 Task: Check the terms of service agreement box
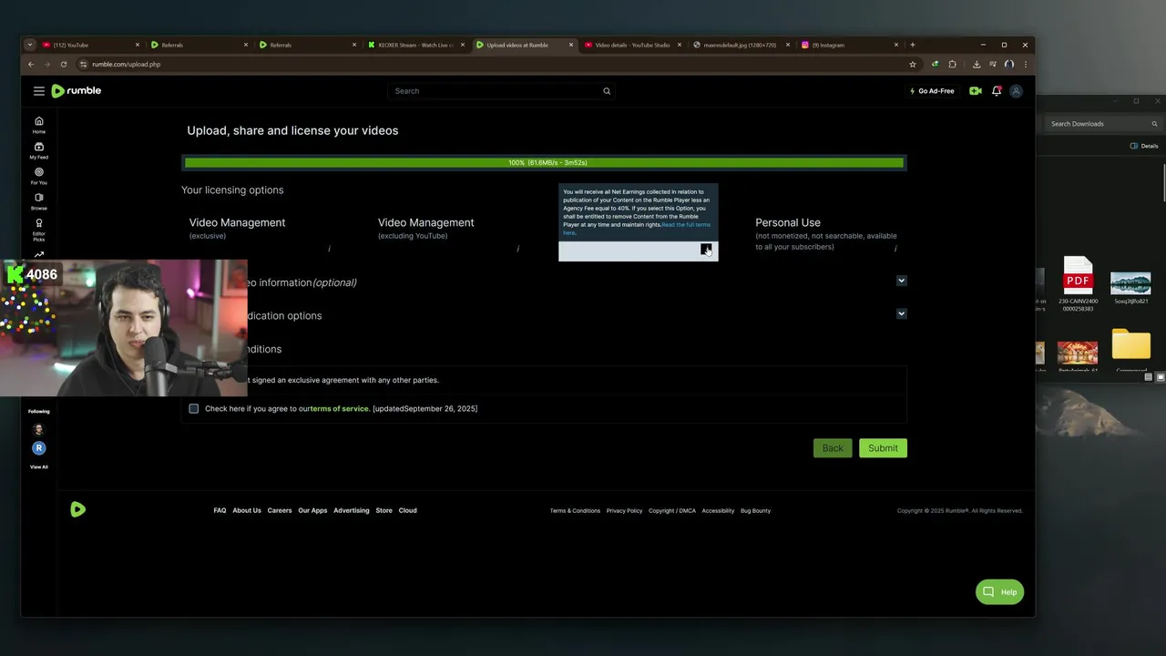pos(194,408)
